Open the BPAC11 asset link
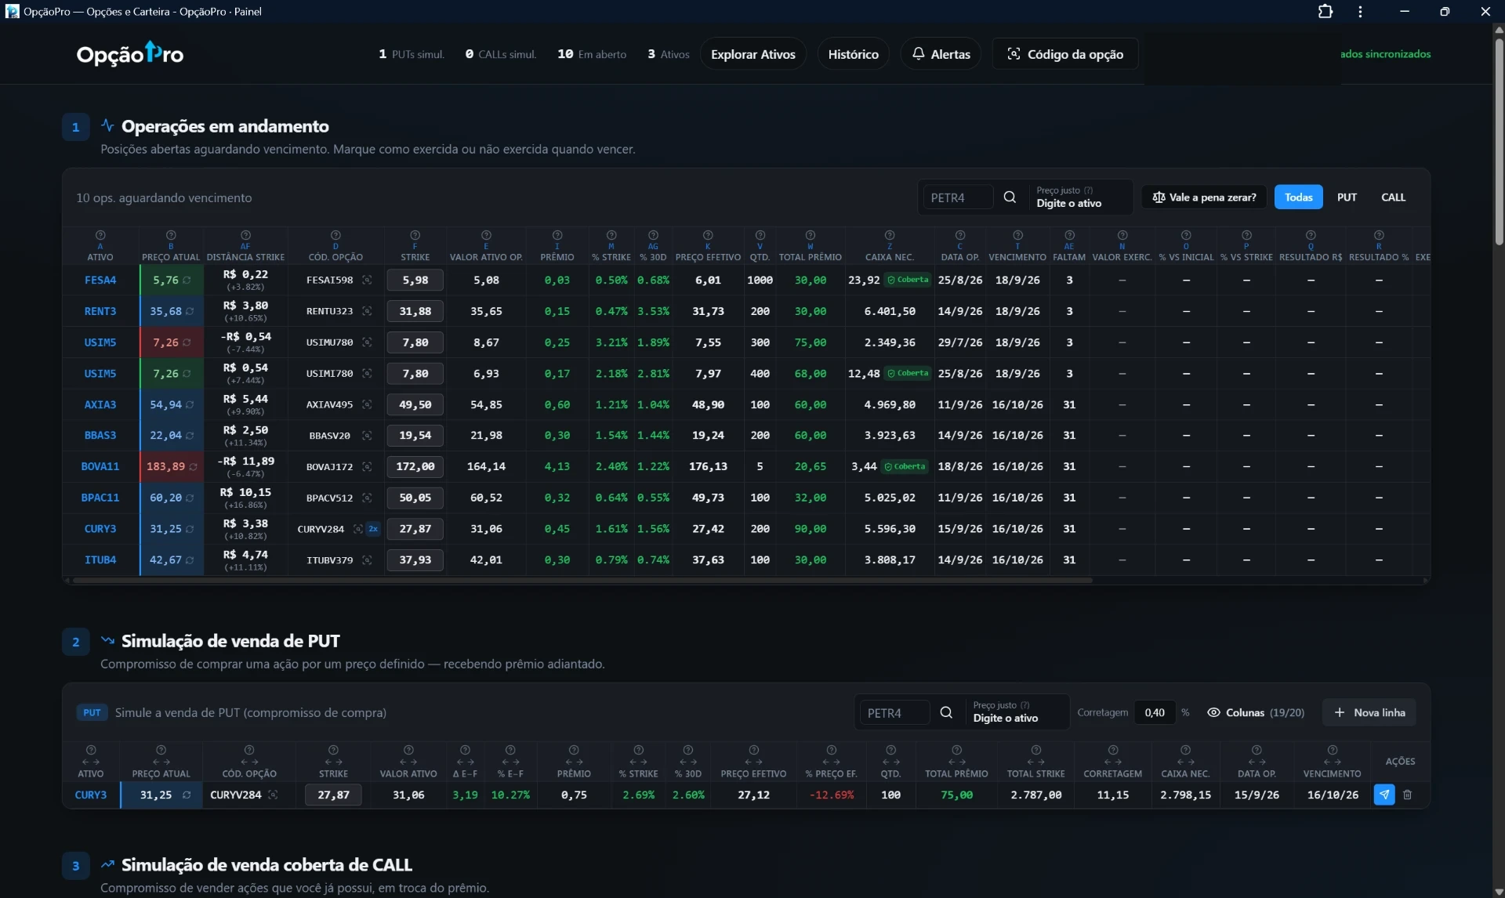 tap(100, 498)
